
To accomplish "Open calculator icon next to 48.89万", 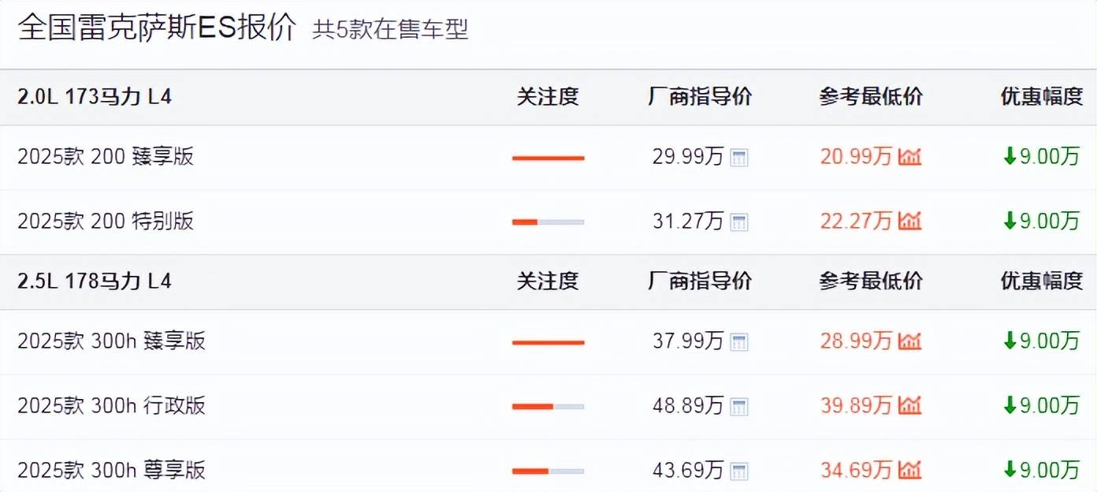I will click(x=739, y=407).
